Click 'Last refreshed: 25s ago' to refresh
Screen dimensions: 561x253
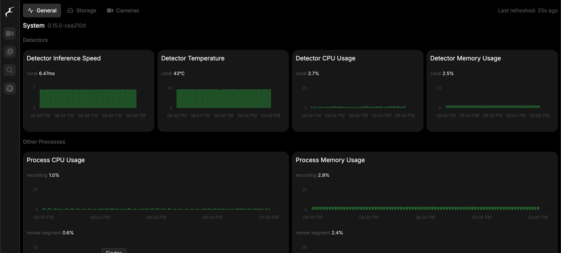[529, 10]
